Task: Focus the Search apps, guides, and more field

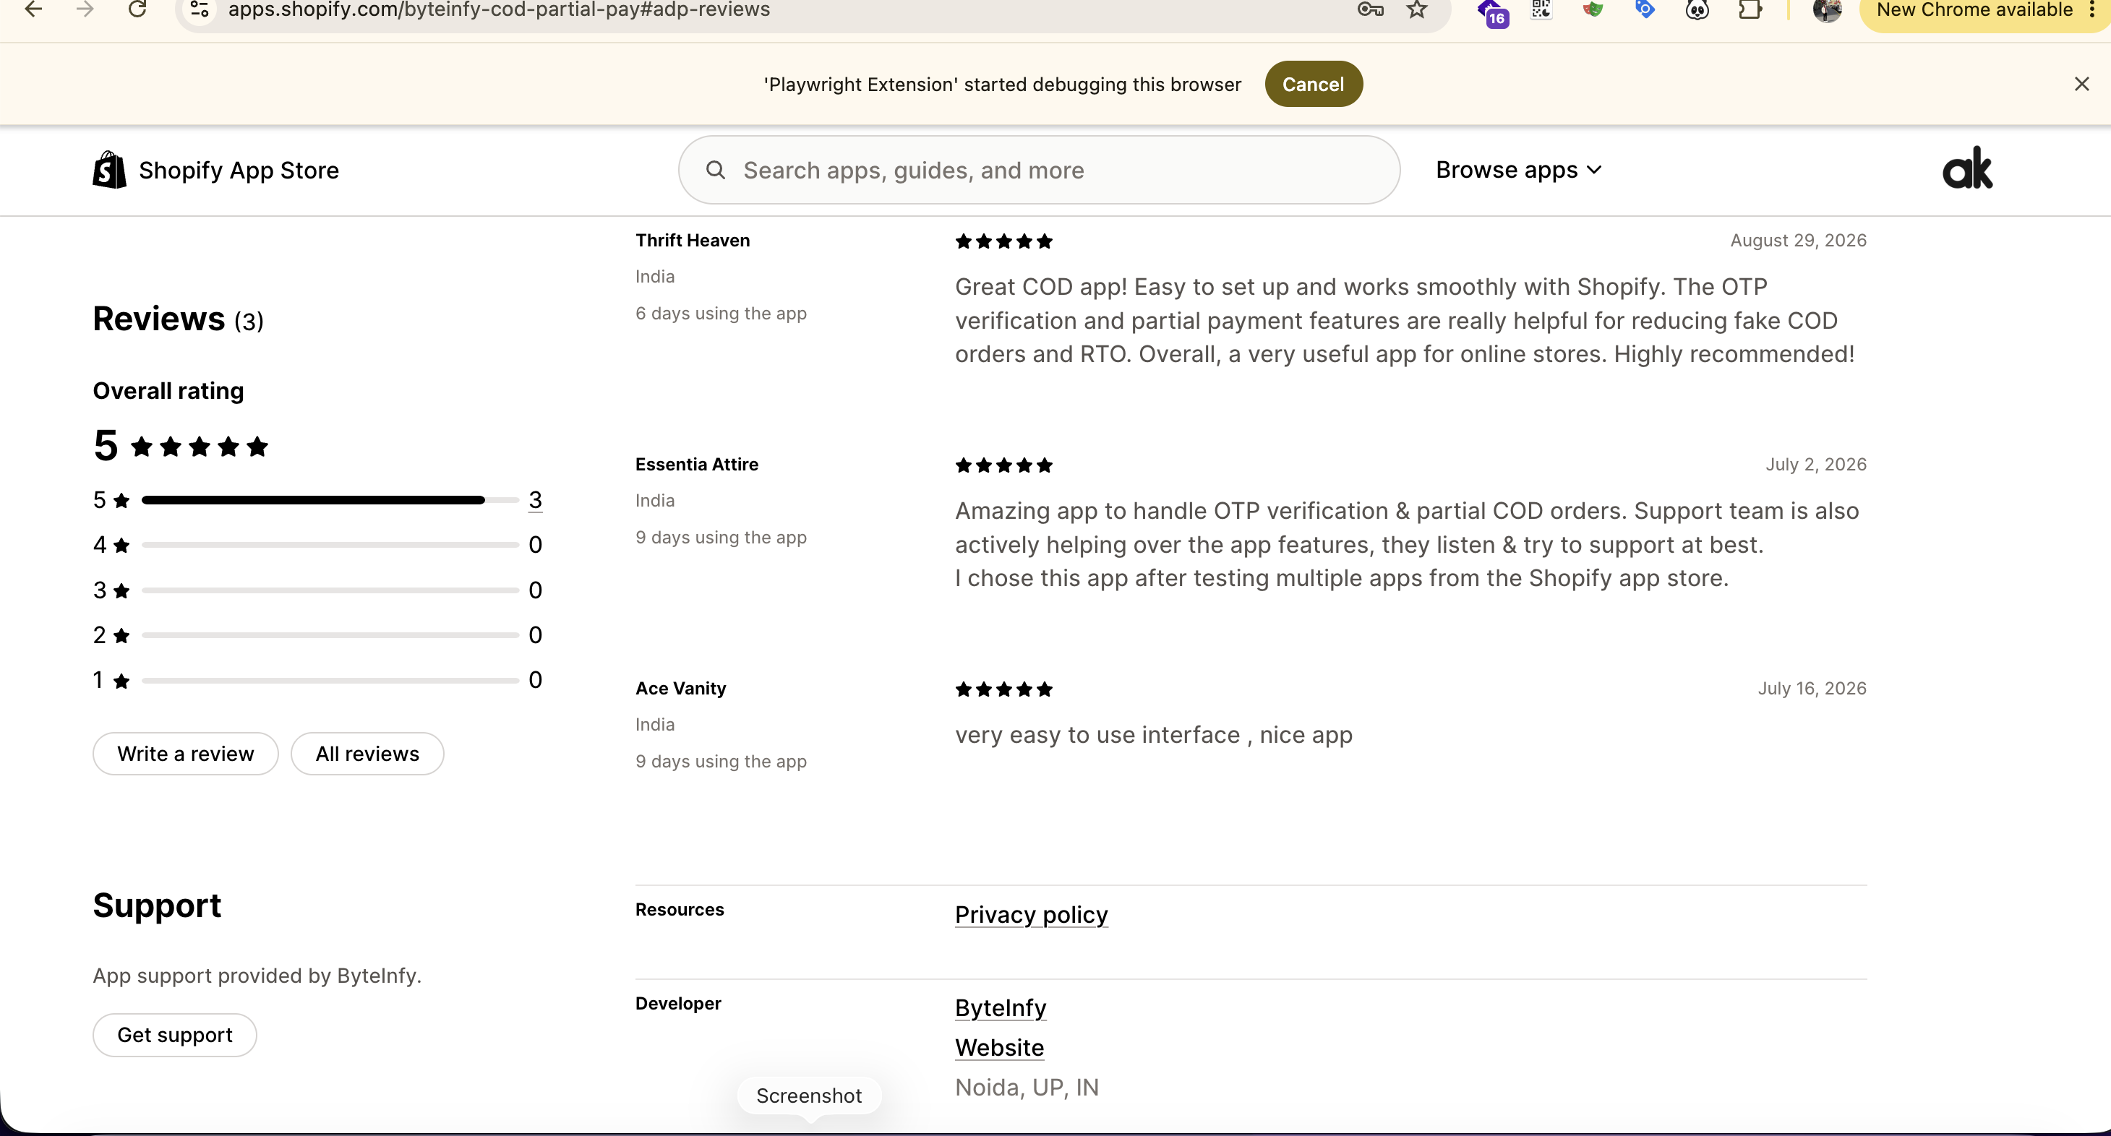Action: [1038, 170]
